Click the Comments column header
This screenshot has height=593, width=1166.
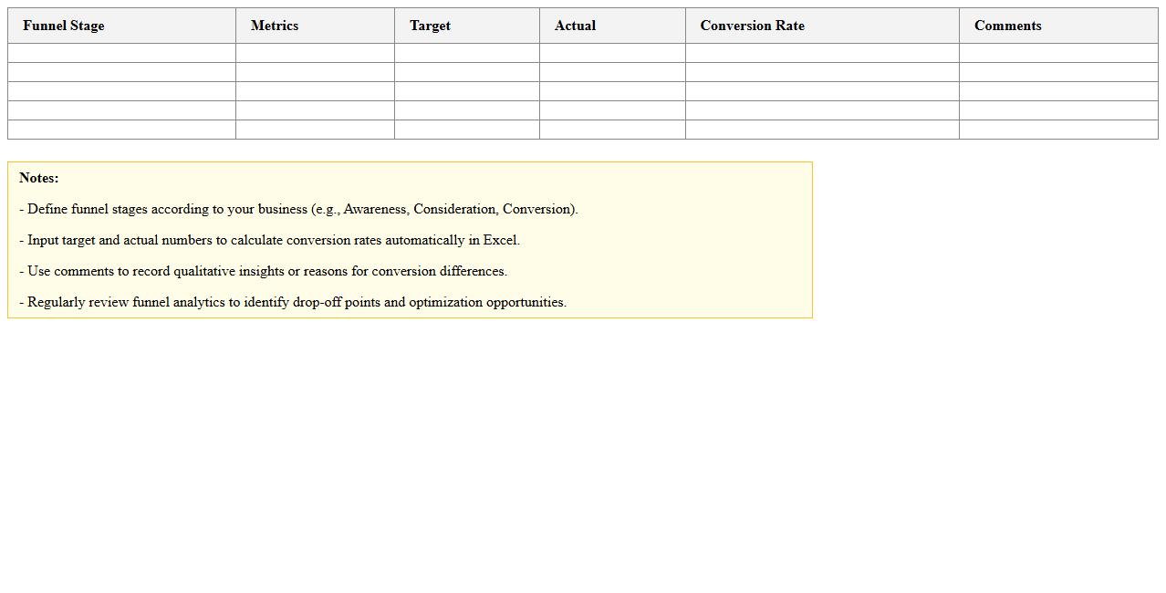point(1007,26)
